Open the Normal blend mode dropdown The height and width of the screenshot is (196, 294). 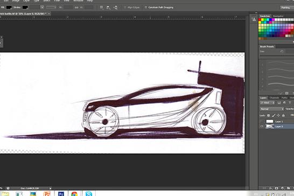[x=272, y=109]
